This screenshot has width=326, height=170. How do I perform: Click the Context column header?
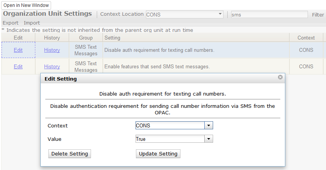[306, 38]
